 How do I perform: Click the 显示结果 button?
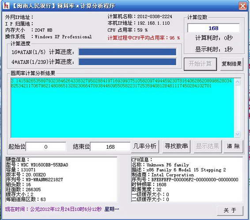pos(208,146)
